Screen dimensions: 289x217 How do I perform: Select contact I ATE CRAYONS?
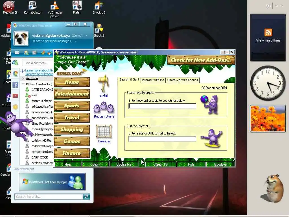(39, 90)
